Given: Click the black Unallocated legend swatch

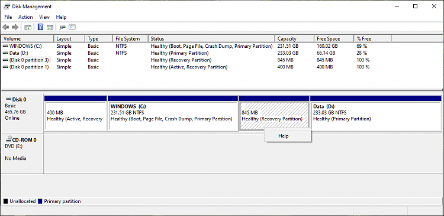Looking at the screenshot, I should coord(6,201).
